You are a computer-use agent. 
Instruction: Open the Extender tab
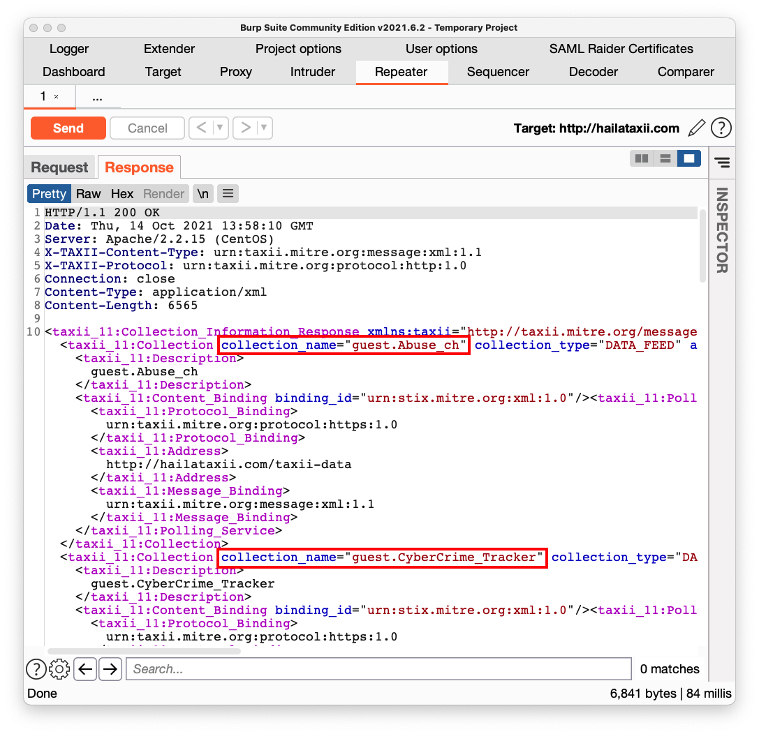pyautogui.click(x=170, y=49)
